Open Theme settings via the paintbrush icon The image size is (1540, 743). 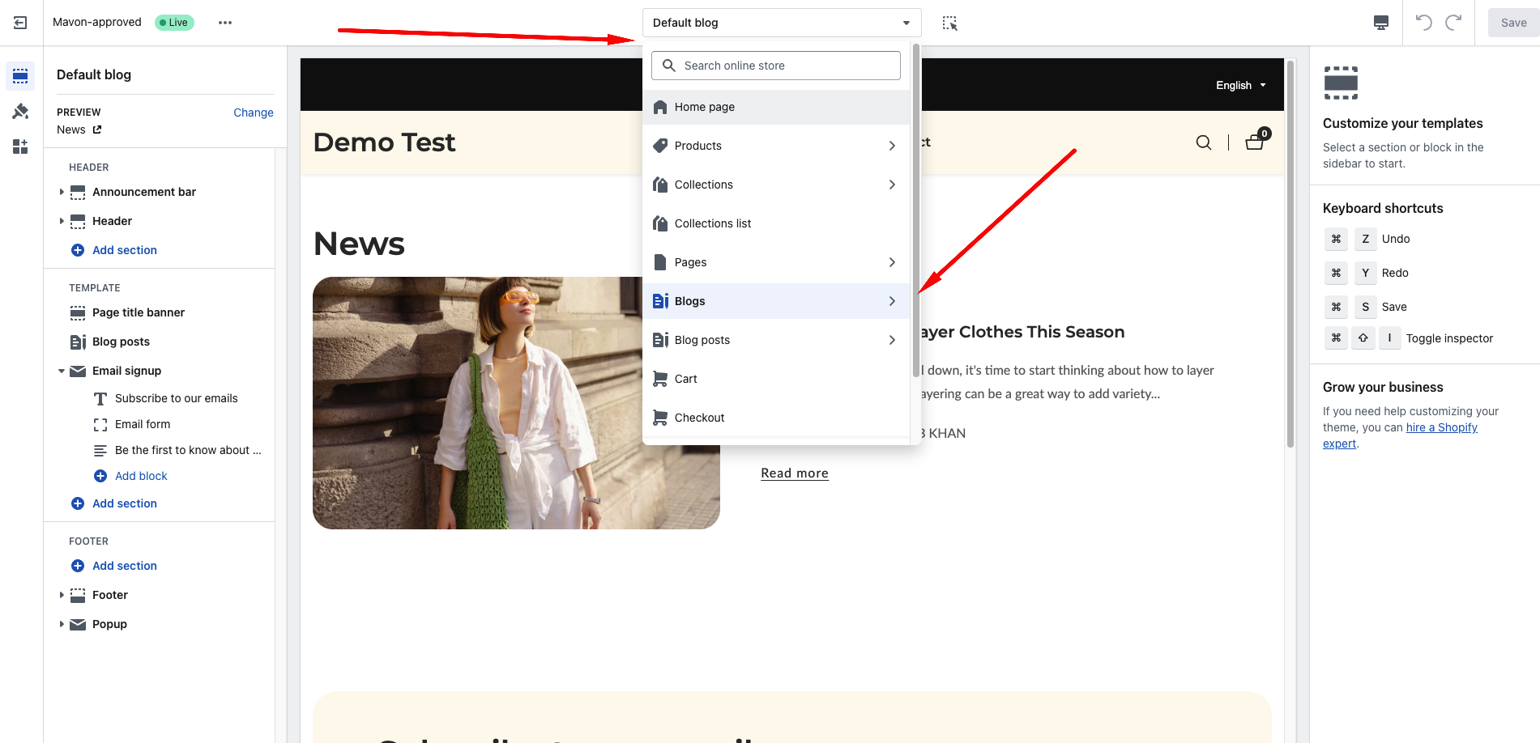click(20, 111)
